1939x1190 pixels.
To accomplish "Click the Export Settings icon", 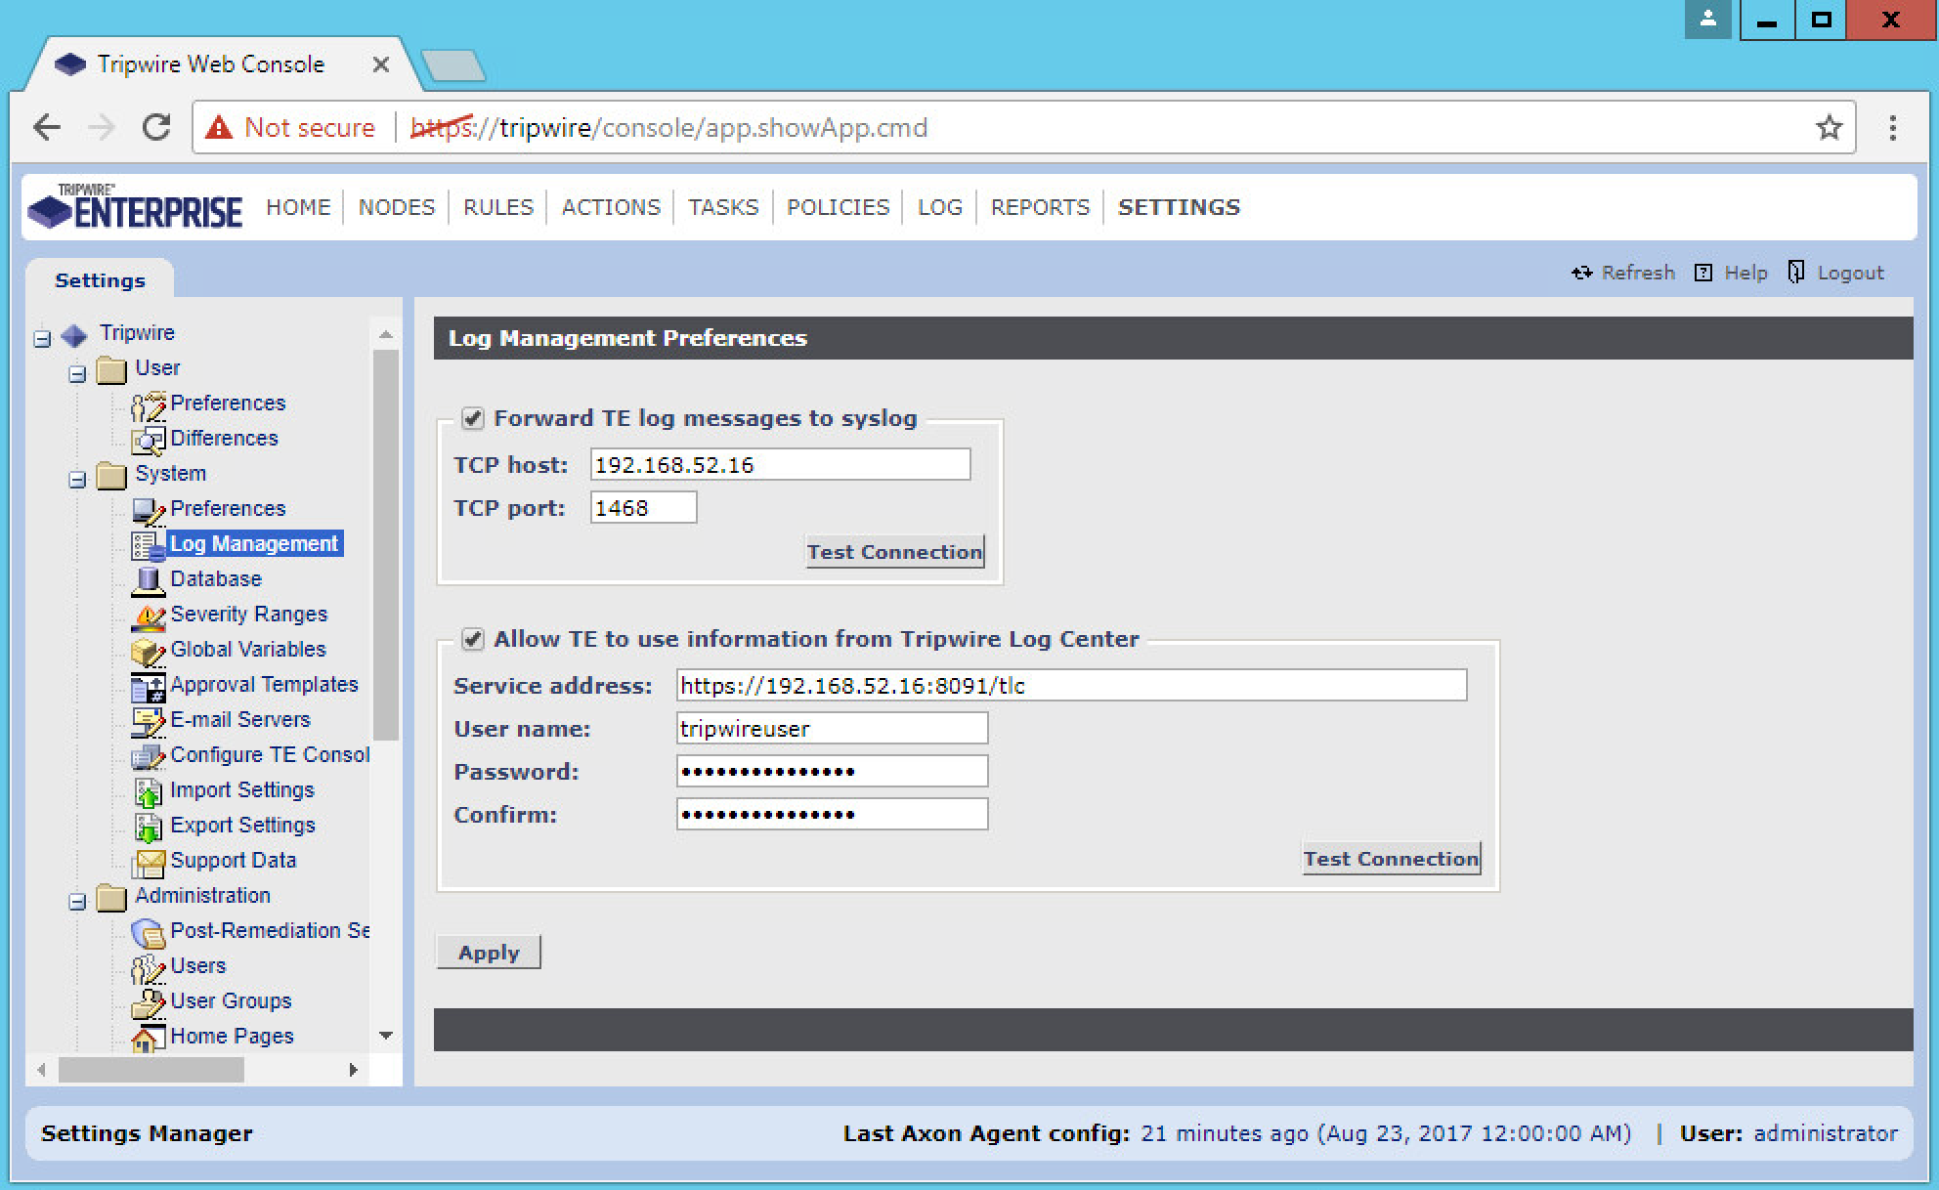I will [148, 827].
